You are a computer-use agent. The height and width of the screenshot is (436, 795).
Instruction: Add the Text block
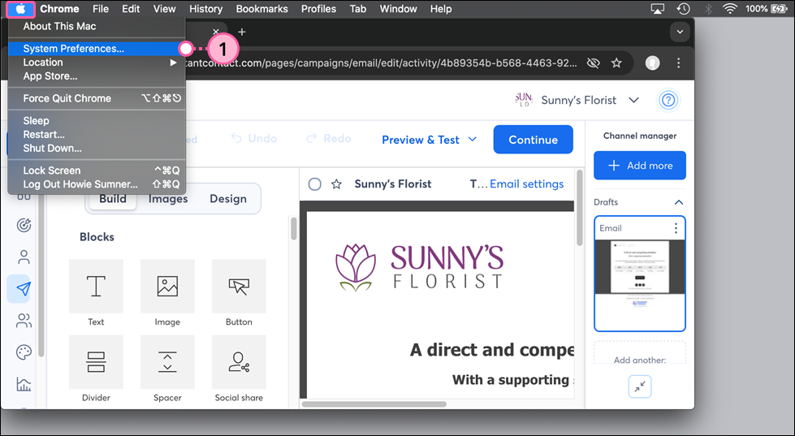[x=96, y=287]
